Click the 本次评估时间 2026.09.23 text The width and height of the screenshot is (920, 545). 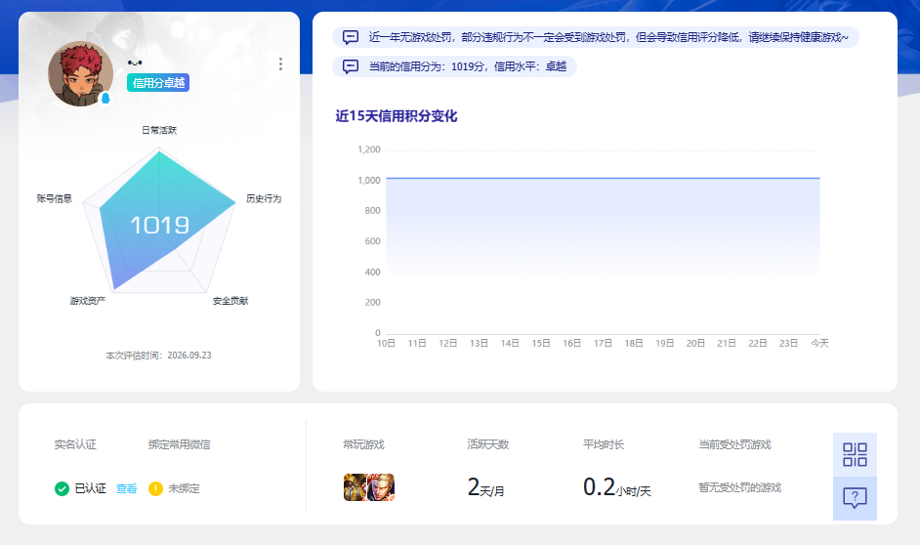point(158,356)
